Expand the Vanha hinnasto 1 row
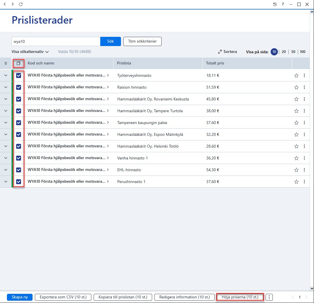Viewport: 314px width, 303px height. pos(5,158)
